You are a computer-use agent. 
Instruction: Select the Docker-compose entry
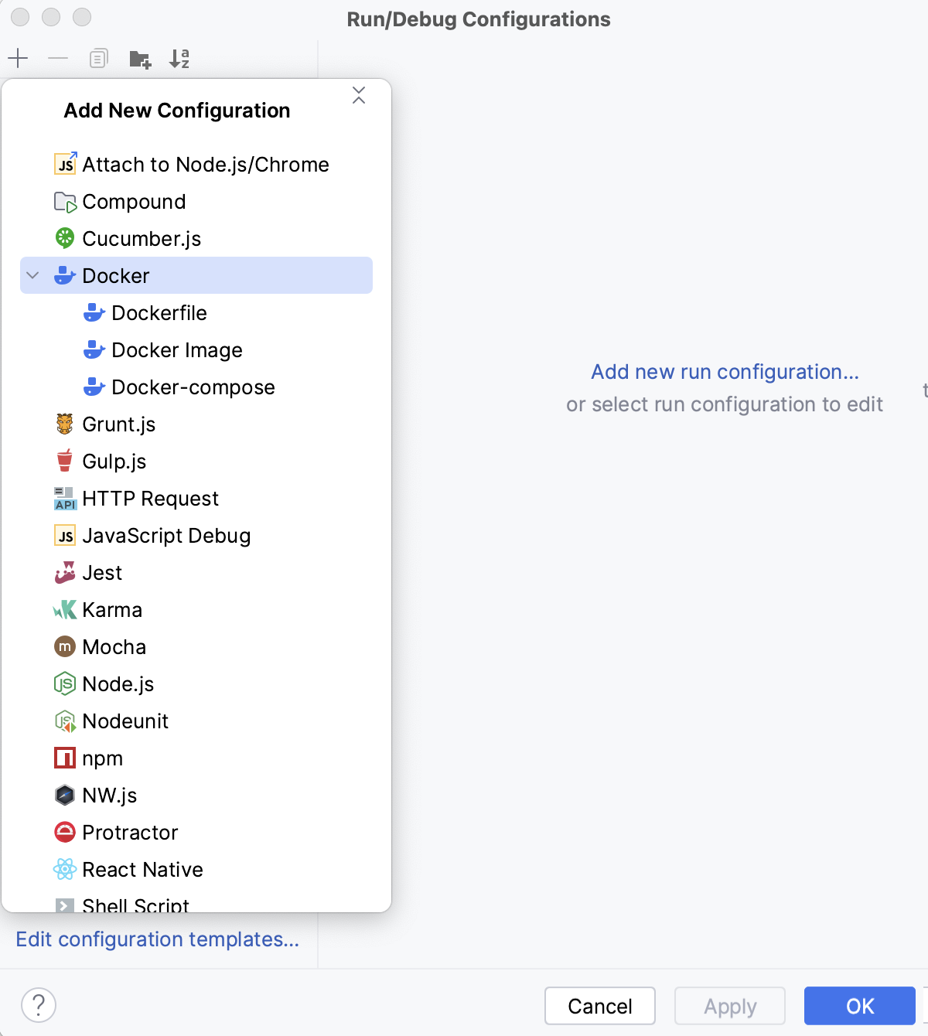(x=194, y=387)
